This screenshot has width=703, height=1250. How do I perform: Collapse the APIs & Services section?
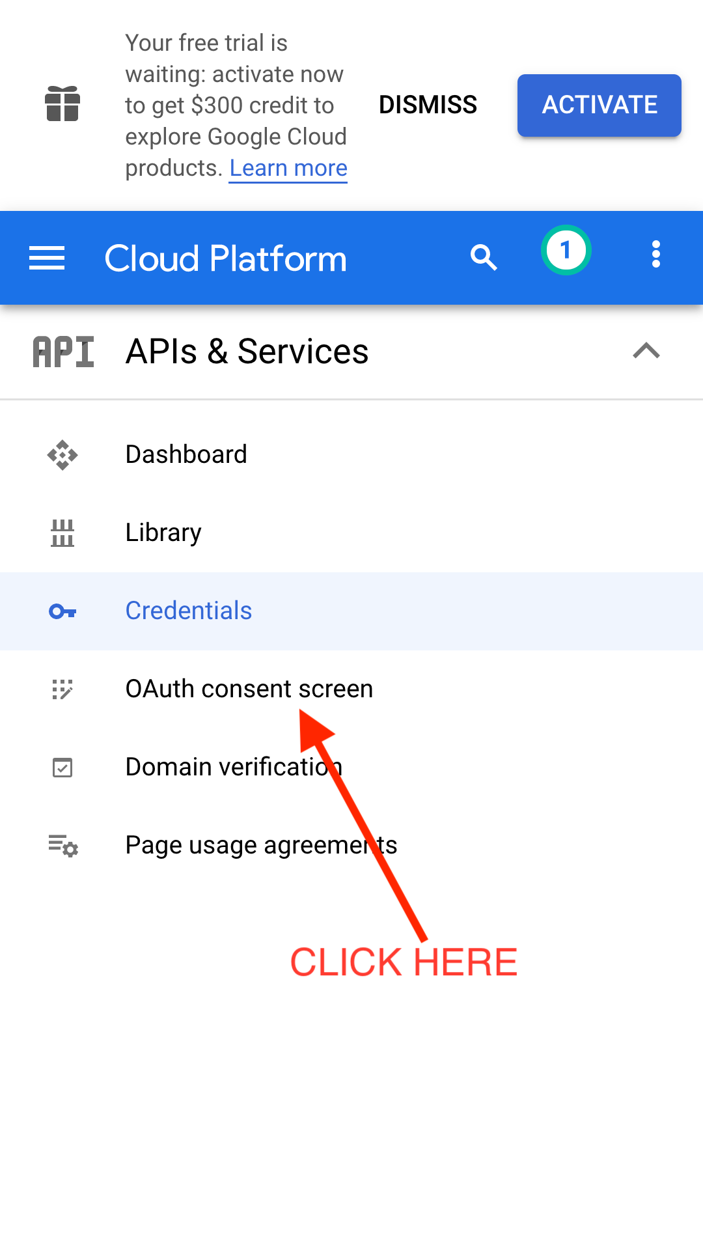tap(646, 352)
